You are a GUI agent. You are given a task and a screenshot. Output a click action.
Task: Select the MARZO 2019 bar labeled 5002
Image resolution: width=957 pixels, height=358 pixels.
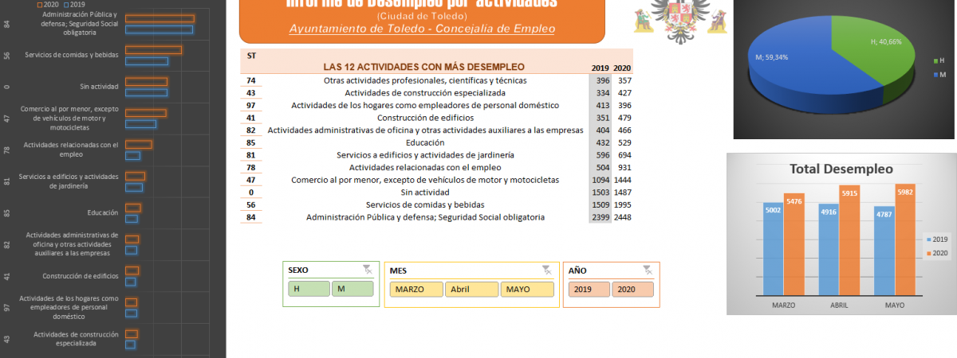(x=774, y=247)
